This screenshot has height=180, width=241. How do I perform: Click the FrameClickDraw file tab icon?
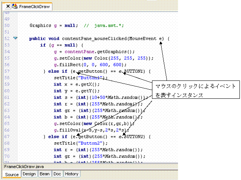(x=15, y=7)
